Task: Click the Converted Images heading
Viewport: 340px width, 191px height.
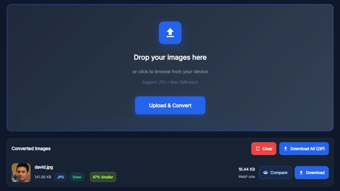Action: click(x=31, y=149)
